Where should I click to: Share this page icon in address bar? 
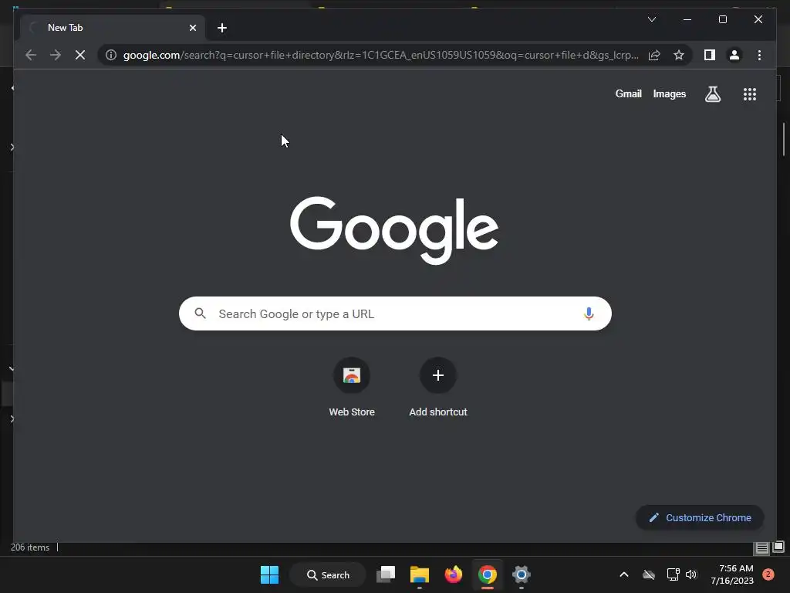pyautogui.click(x=654, y=55)
